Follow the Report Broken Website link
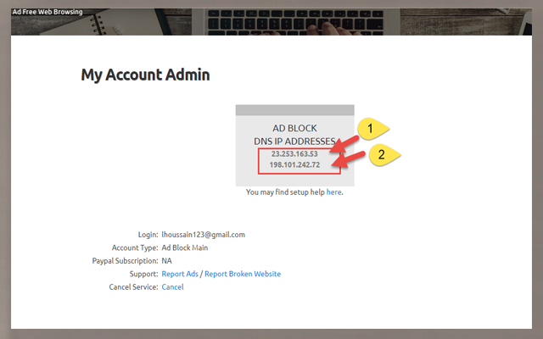Image resolution: width=543 pixels, height=339 pixels. coord(243,274)
